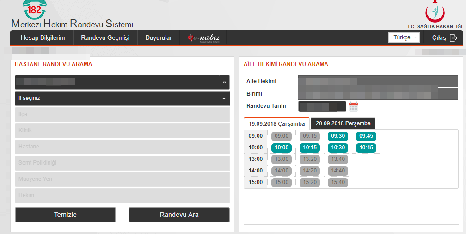This screenshot has width=466, height=234.
Task: Pick the 09:30 appointment slot
Action: point(338,136)
